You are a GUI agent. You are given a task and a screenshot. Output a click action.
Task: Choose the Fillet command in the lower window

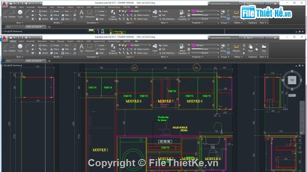(65, 49)
